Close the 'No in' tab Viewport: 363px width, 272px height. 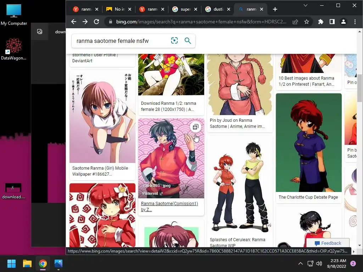coord(130,9)
